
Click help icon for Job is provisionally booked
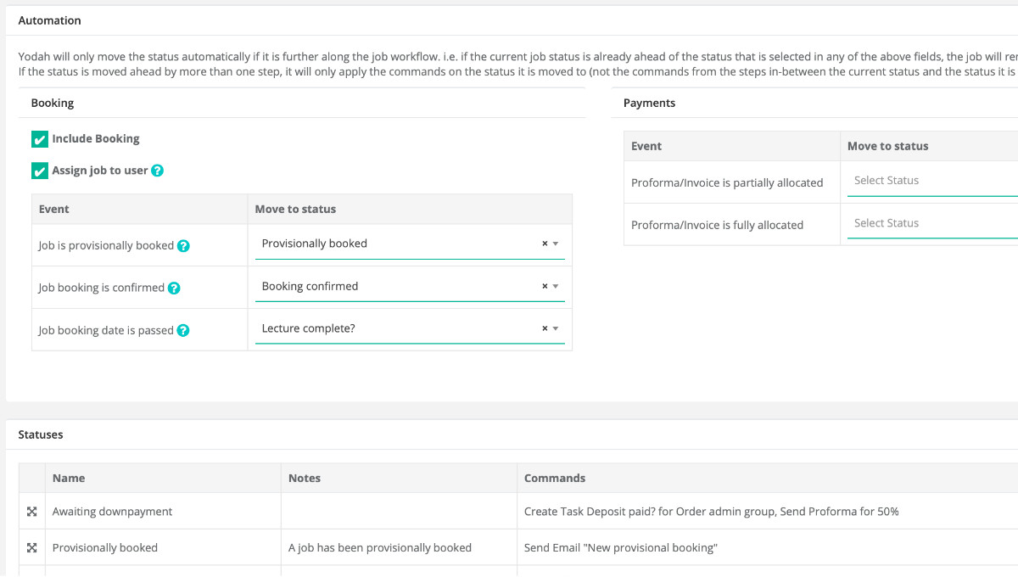coord(183,246)
